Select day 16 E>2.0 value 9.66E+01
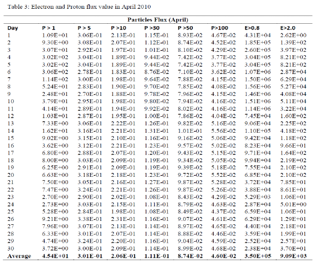The height and width of the screenshot is (264, 317). [x=293, y=146]
